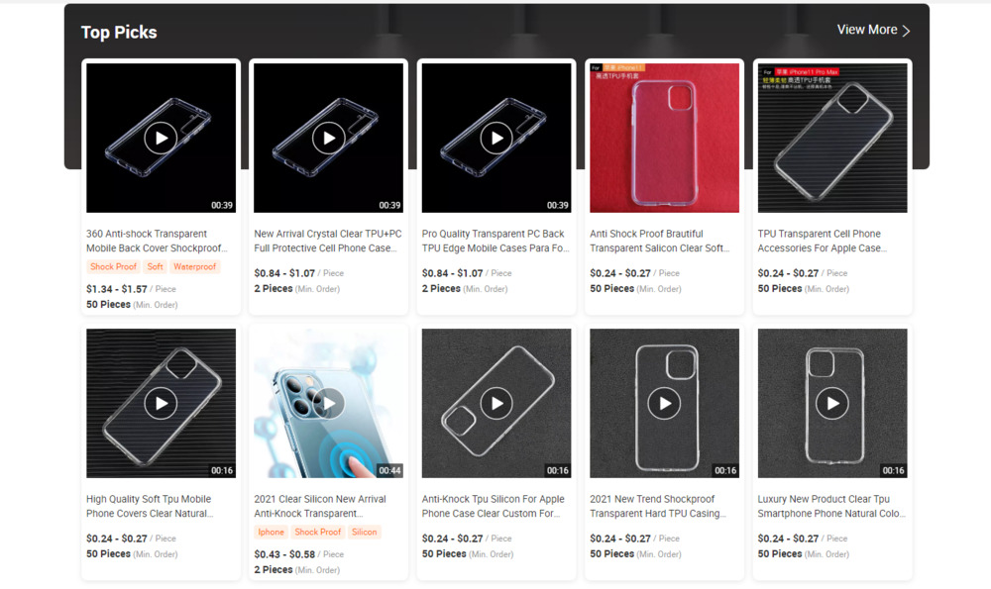This screenshot has height=589, width=991.
Task: Select the Waterproof tag
Action: coord(194,267)
